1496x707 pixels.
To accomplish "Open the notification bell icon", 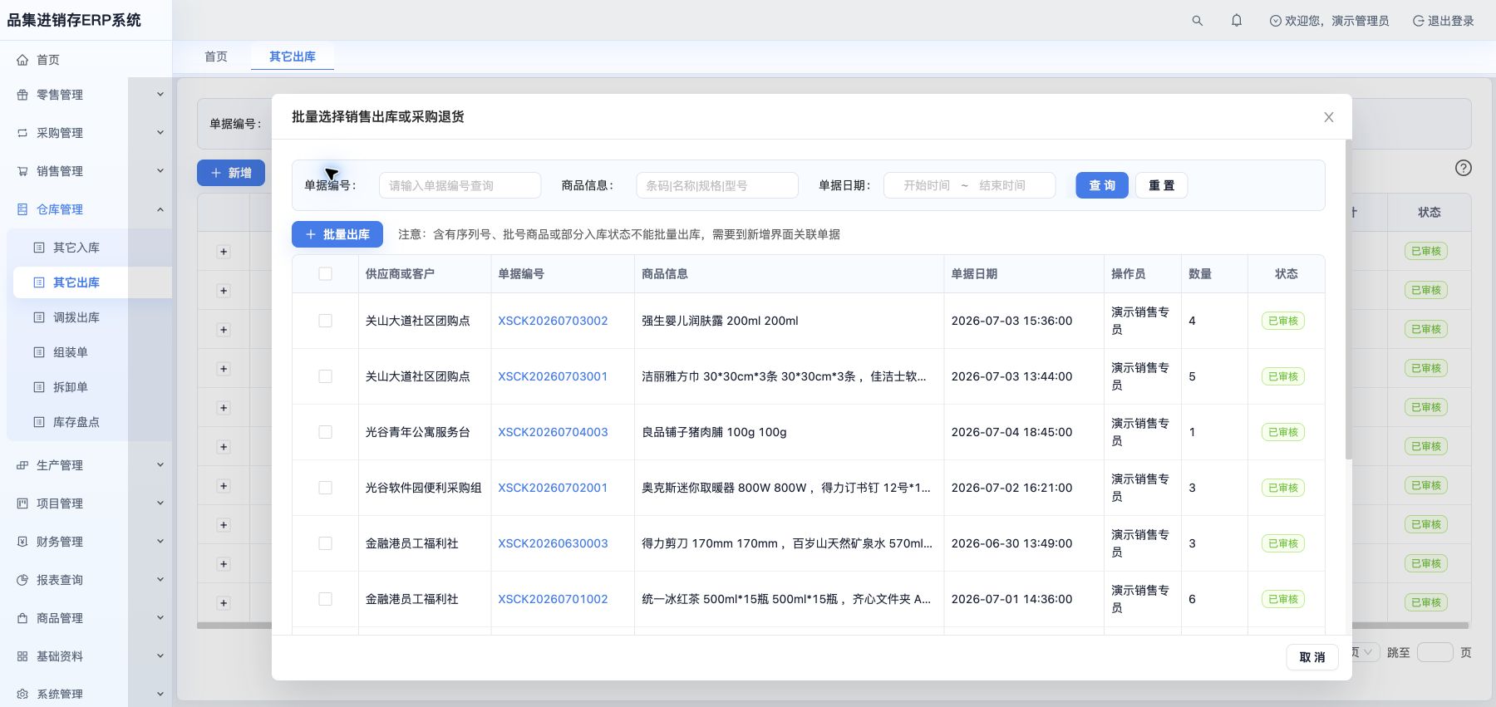I will tap(1237, 21).
